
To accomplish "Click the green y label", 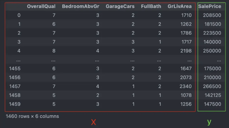I will click(x=209, y=122).
